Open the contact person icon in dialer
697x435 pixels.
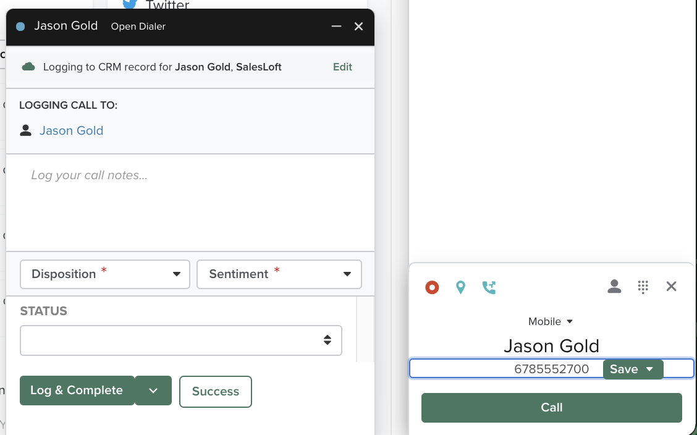point(614,287)
